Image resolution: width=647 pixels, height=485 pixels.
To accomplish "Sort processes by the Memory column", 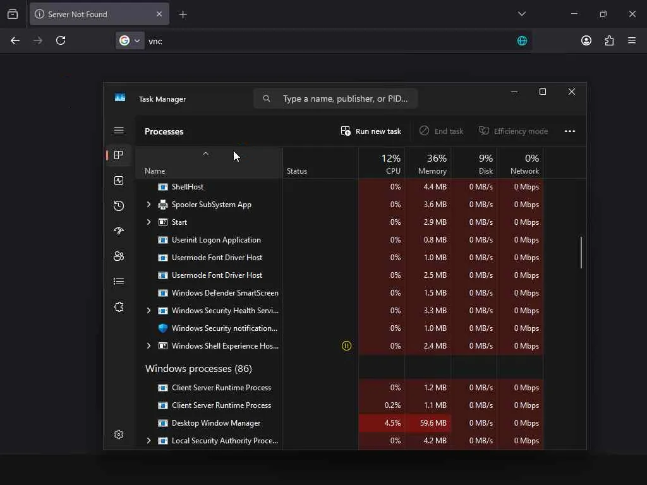I will pyautogui.click(x=428, y=164).
